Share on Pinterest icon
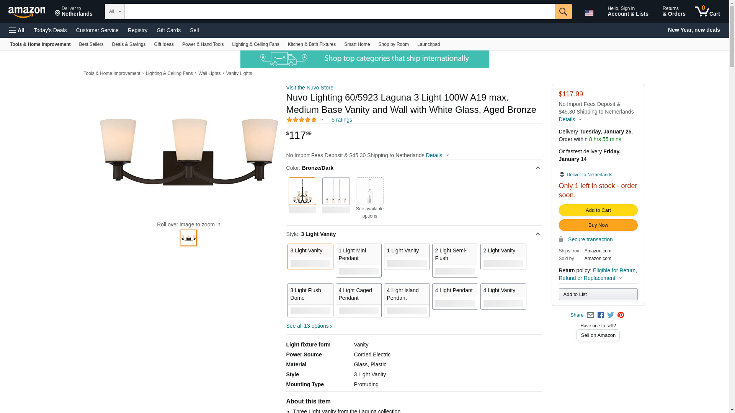This screenshot has height=413, width=735. 621,315
